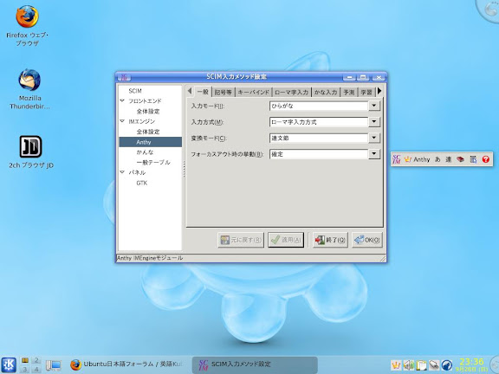This screenshot has height=374, width=499.
Task: Activate SCIM入力メソッド設定 taskbar entry
Action: (255, 364)
